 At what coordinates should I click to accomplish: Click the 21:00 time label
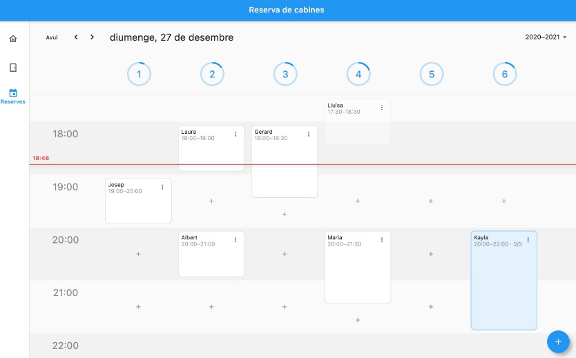66,292
